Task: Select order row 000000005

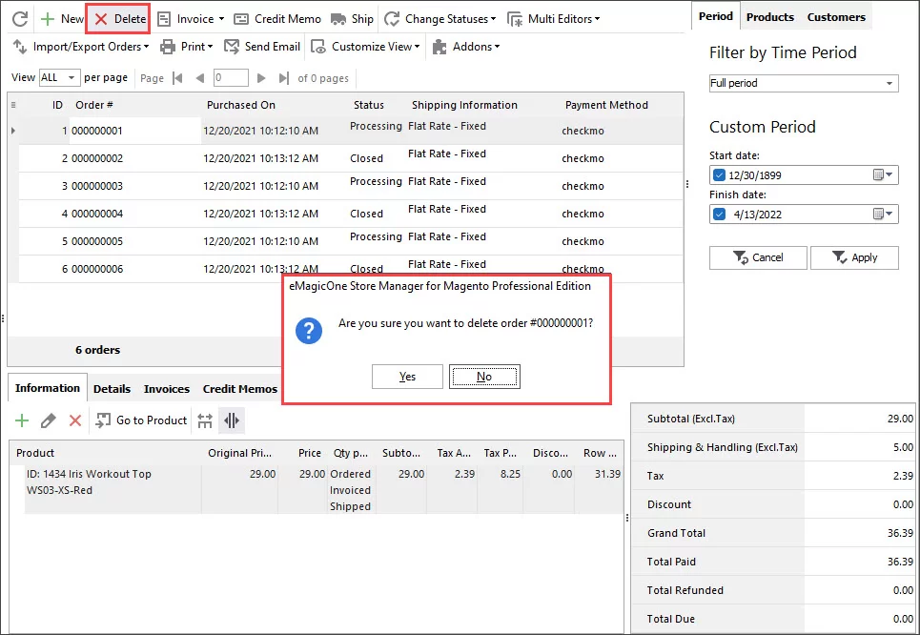Action: (x=351, y=241)
